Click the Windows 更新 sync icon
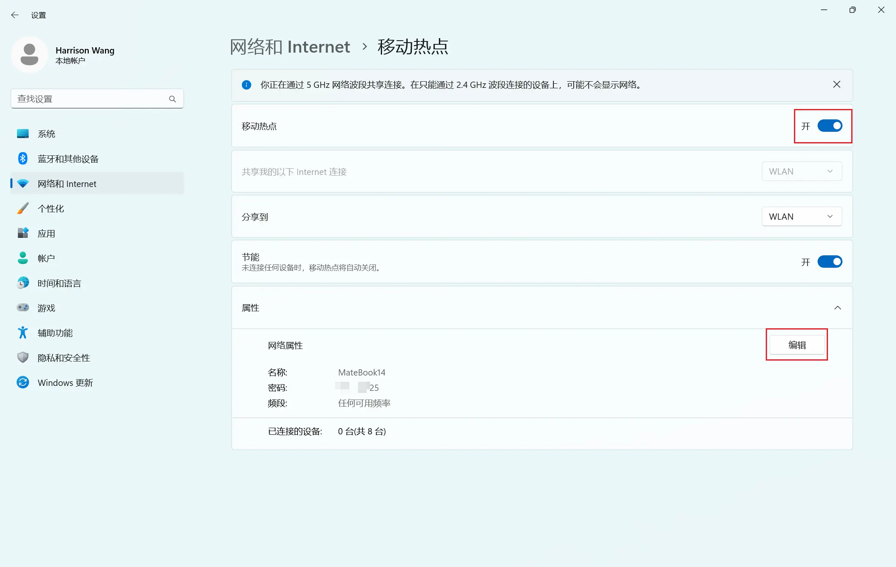 (x=23, y=383)
